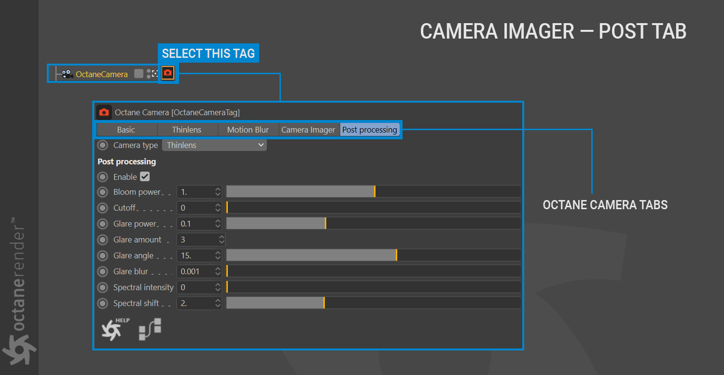Switch to the Thinlens tab
This screenshot has height=375, width=724.
[x=188, y=130]
